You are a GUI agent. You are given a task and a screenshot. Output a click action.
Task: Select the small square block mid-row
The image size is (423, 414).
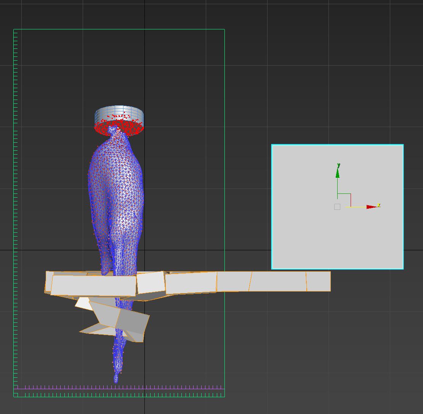tap(151, 282)
